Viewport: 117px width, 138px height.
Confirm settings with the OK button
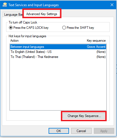point(59,131)
